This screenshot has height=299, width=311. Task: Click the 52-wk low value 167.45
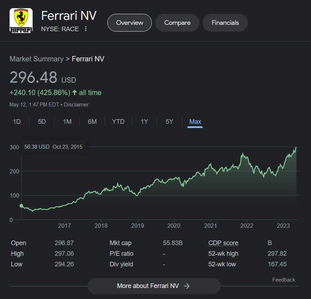277,264
